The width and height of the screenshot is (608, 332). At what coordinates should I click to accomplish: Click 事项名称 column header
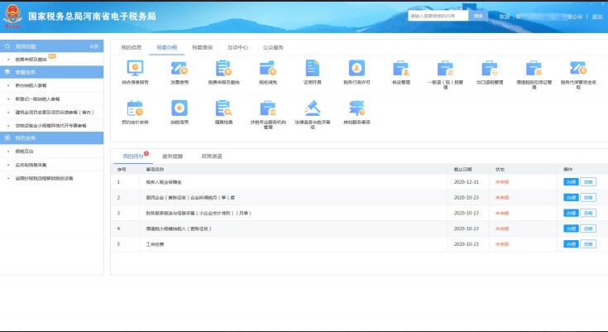(x=155, y=170)
